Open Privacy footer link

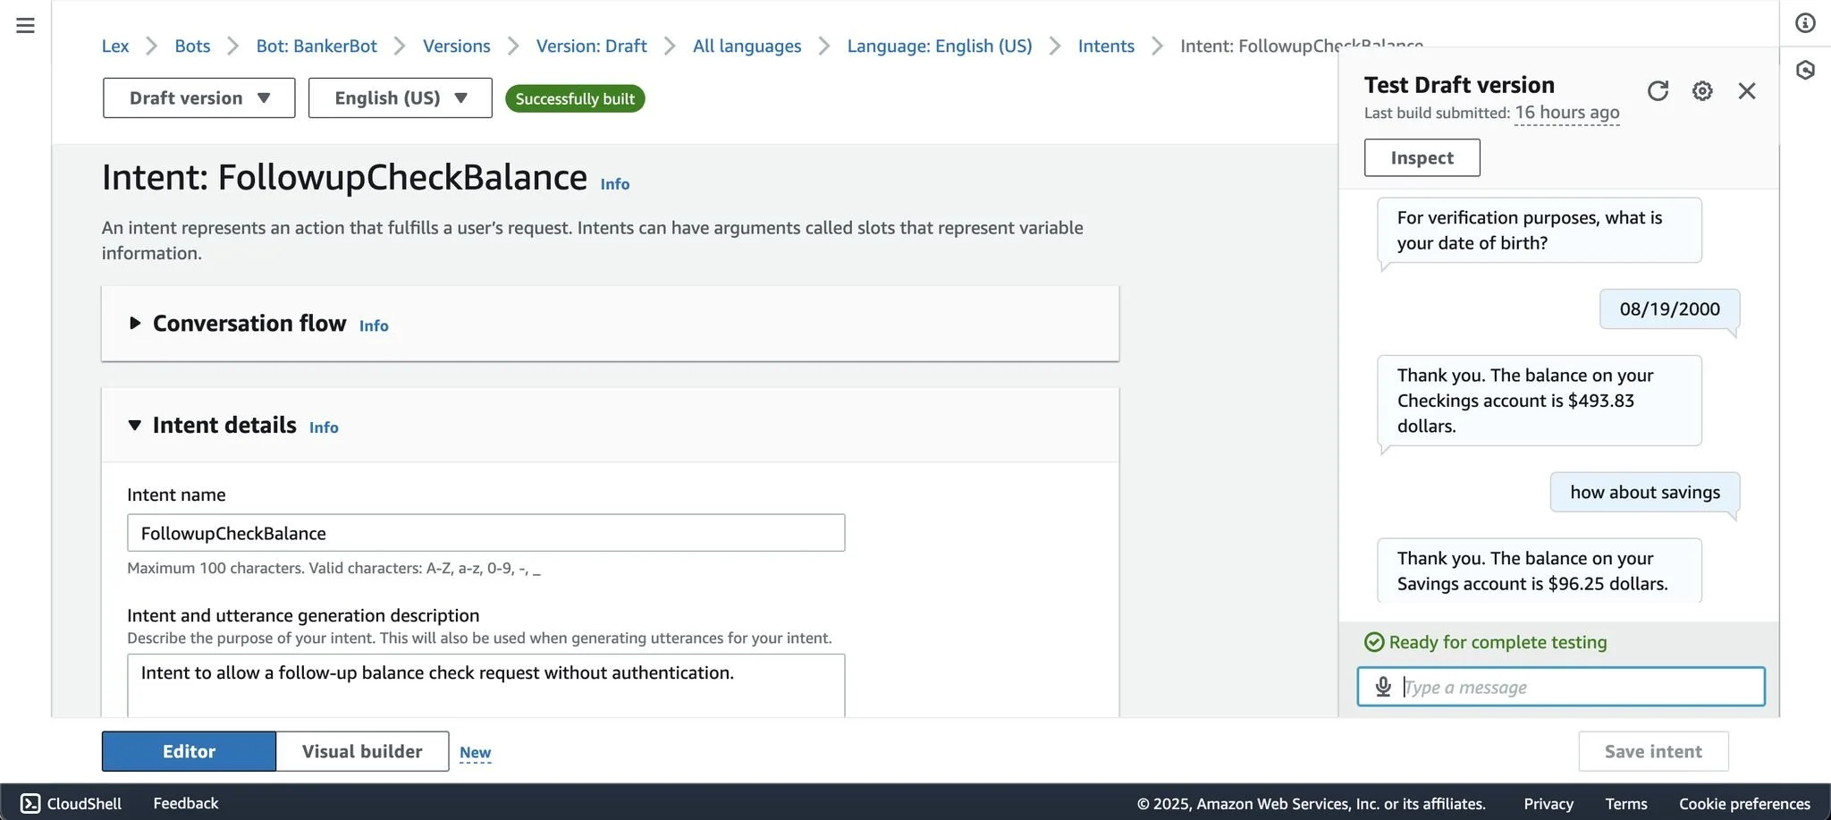pyautogui.click(x=1548, y=804)
